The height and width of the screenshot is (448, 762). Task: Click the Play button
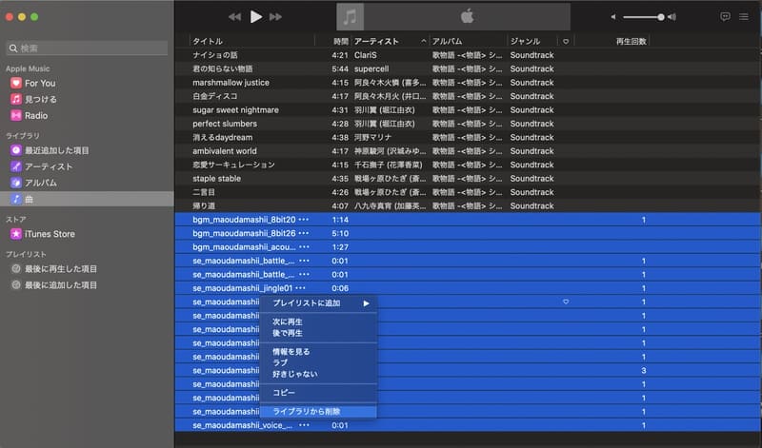click(x=255, y=16)
